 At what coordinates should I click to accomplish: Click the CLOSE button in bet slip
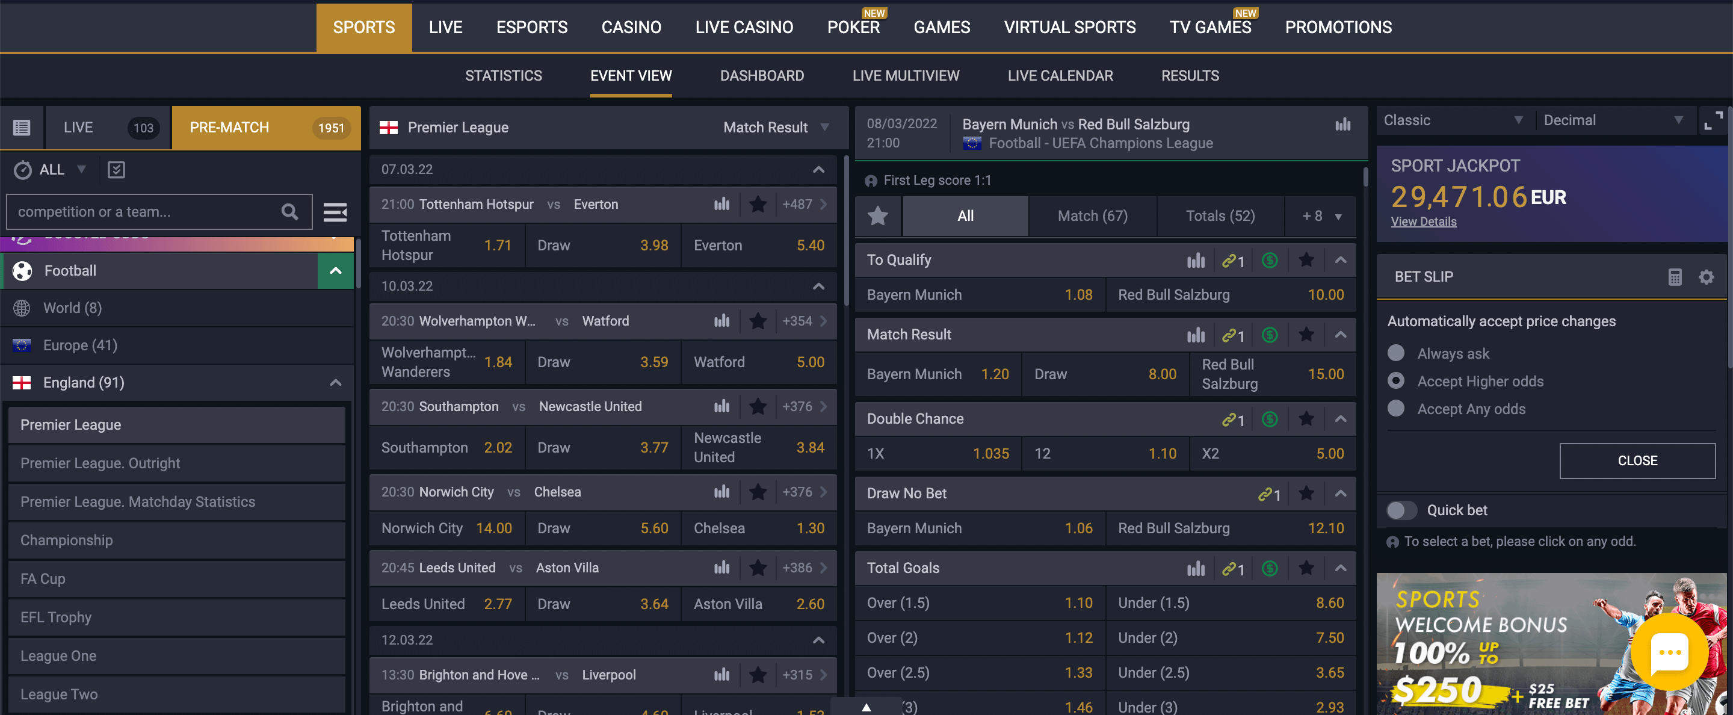pos(1637,461)
